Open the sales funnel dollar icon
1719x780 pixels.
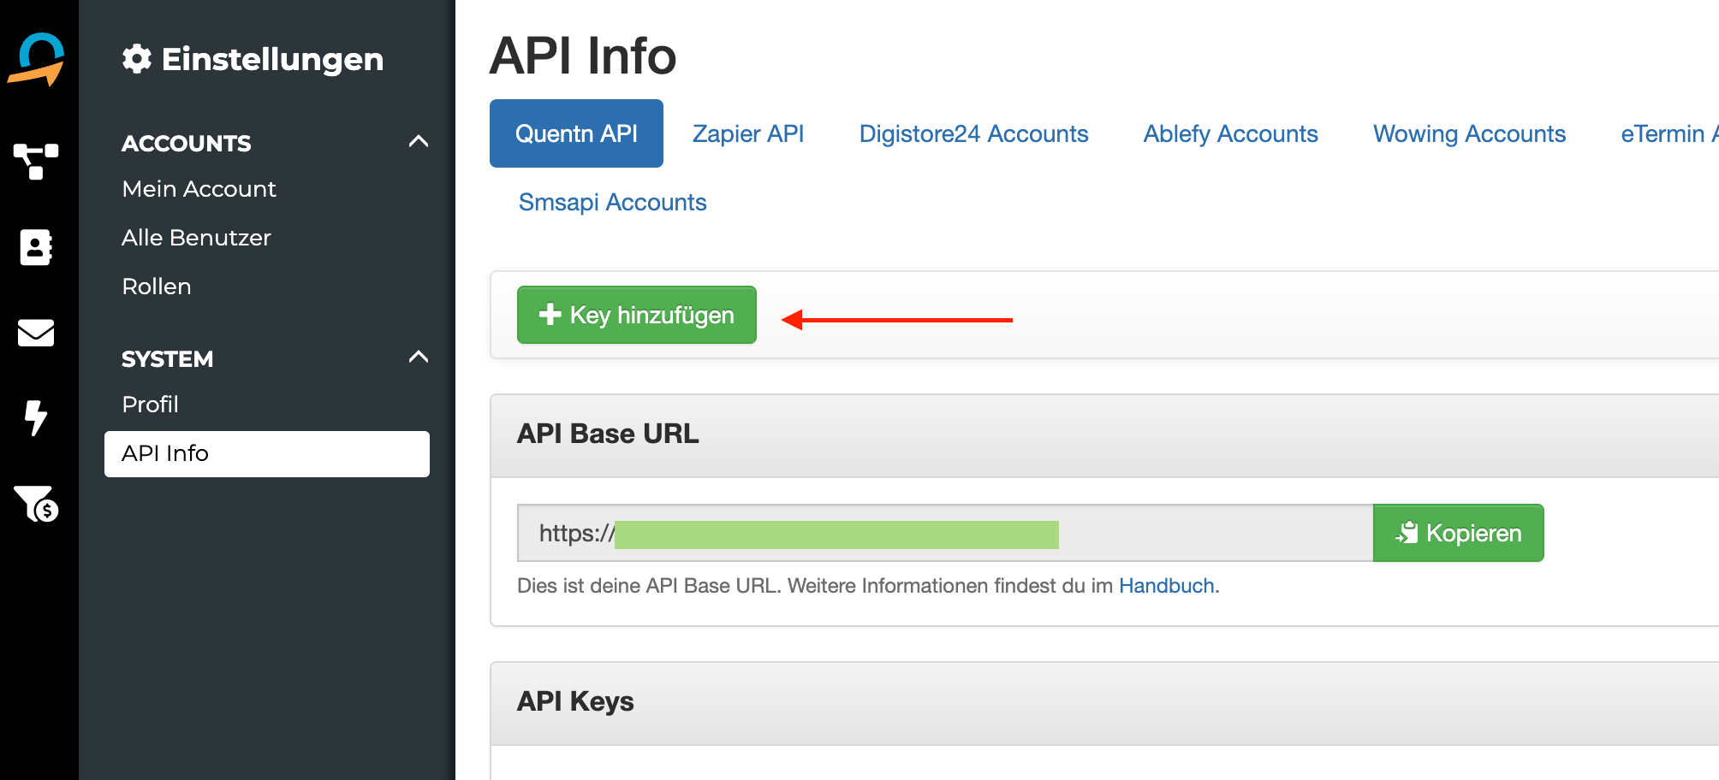[36, 504]
